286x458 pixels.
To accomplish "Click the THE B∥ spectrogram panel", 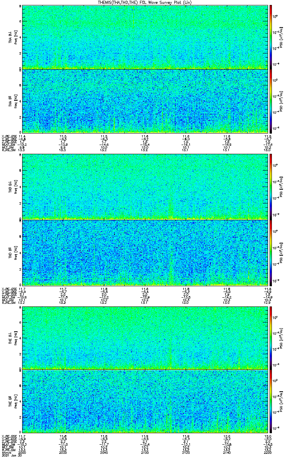I will 145,402.
